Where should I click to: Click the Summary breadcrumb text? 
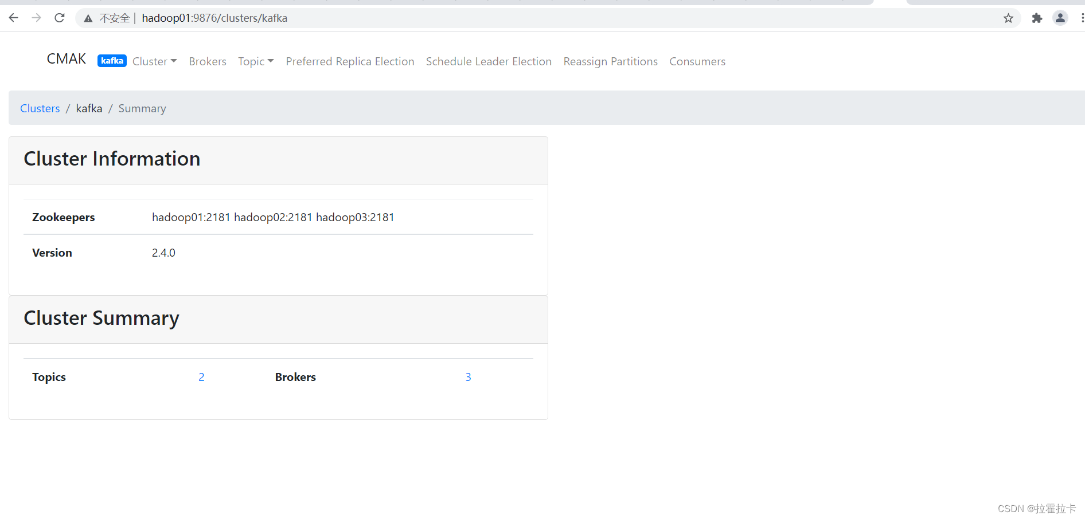pos(142,108)
